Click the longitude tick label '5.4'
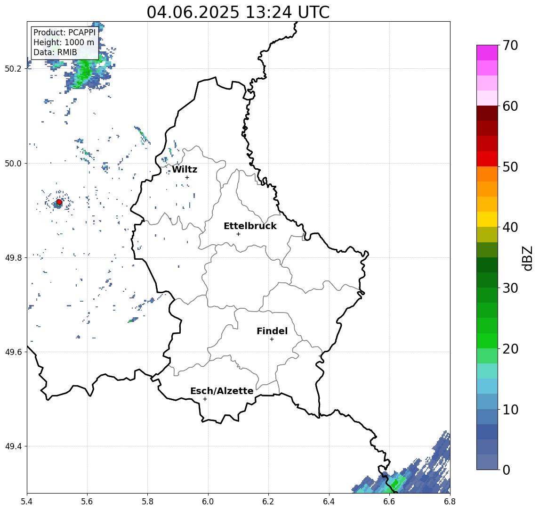The height and width of the screenshot is (511, 539). pyautogui.click(x=27, y=502)
